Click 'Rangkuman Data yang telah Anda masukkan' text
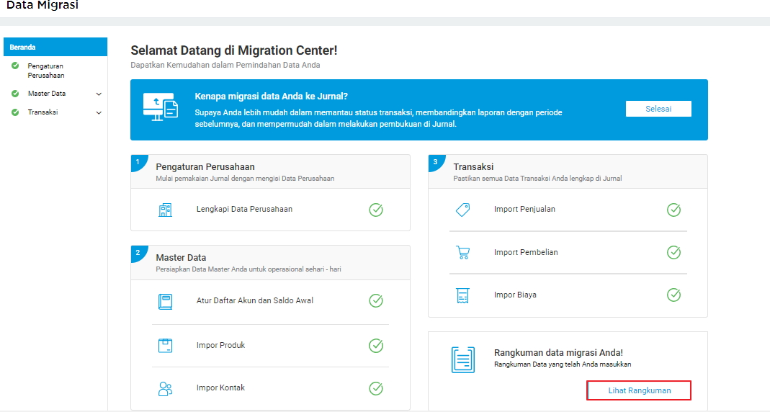 (x=563, y=364)
